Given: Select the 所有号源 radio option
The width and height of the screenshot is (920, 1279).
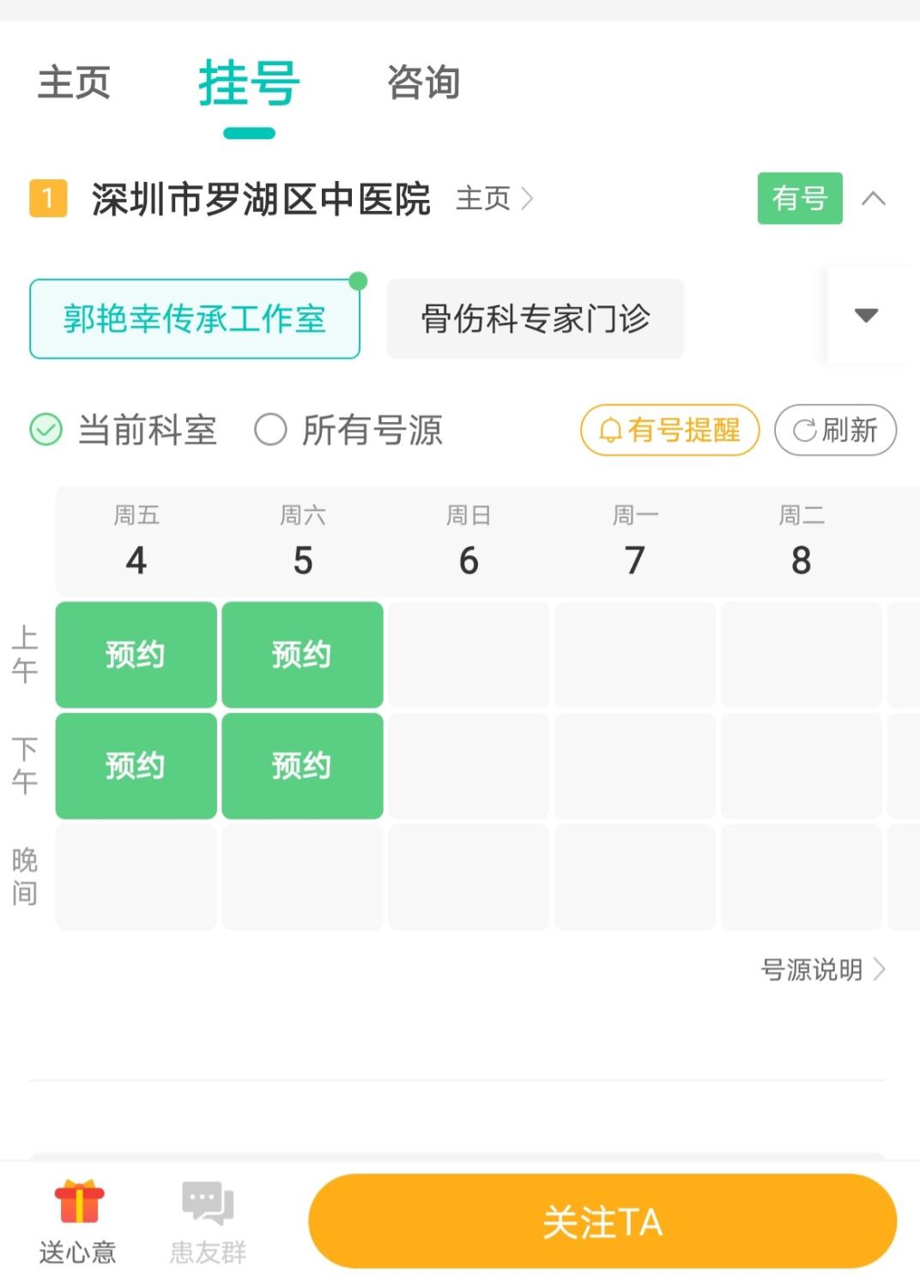Looking at the screenshot, I should coord(271,430).
